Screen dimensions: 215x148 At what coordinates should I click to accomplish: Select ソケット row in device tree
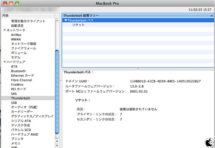[138, 25]
